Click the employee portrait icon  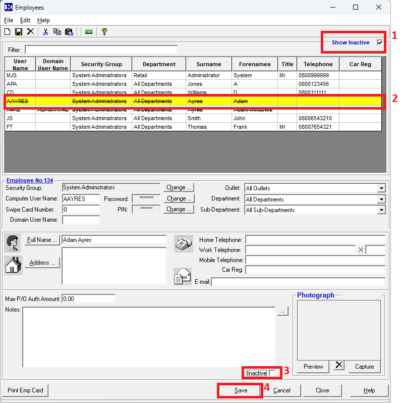12,243
